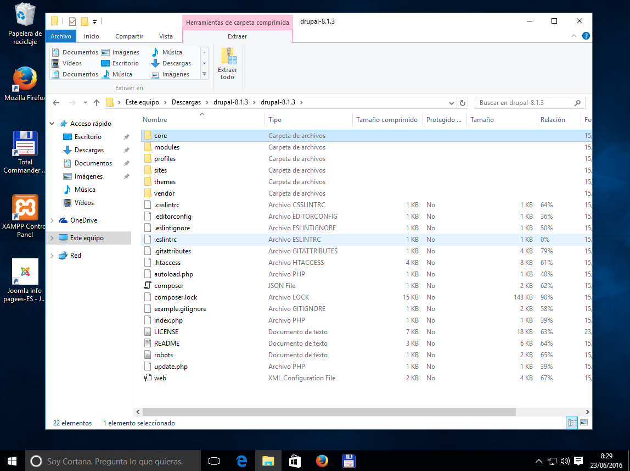Click the search magnifier icon
This screenshot has height=471, width=630.
[x=577, y=103]
